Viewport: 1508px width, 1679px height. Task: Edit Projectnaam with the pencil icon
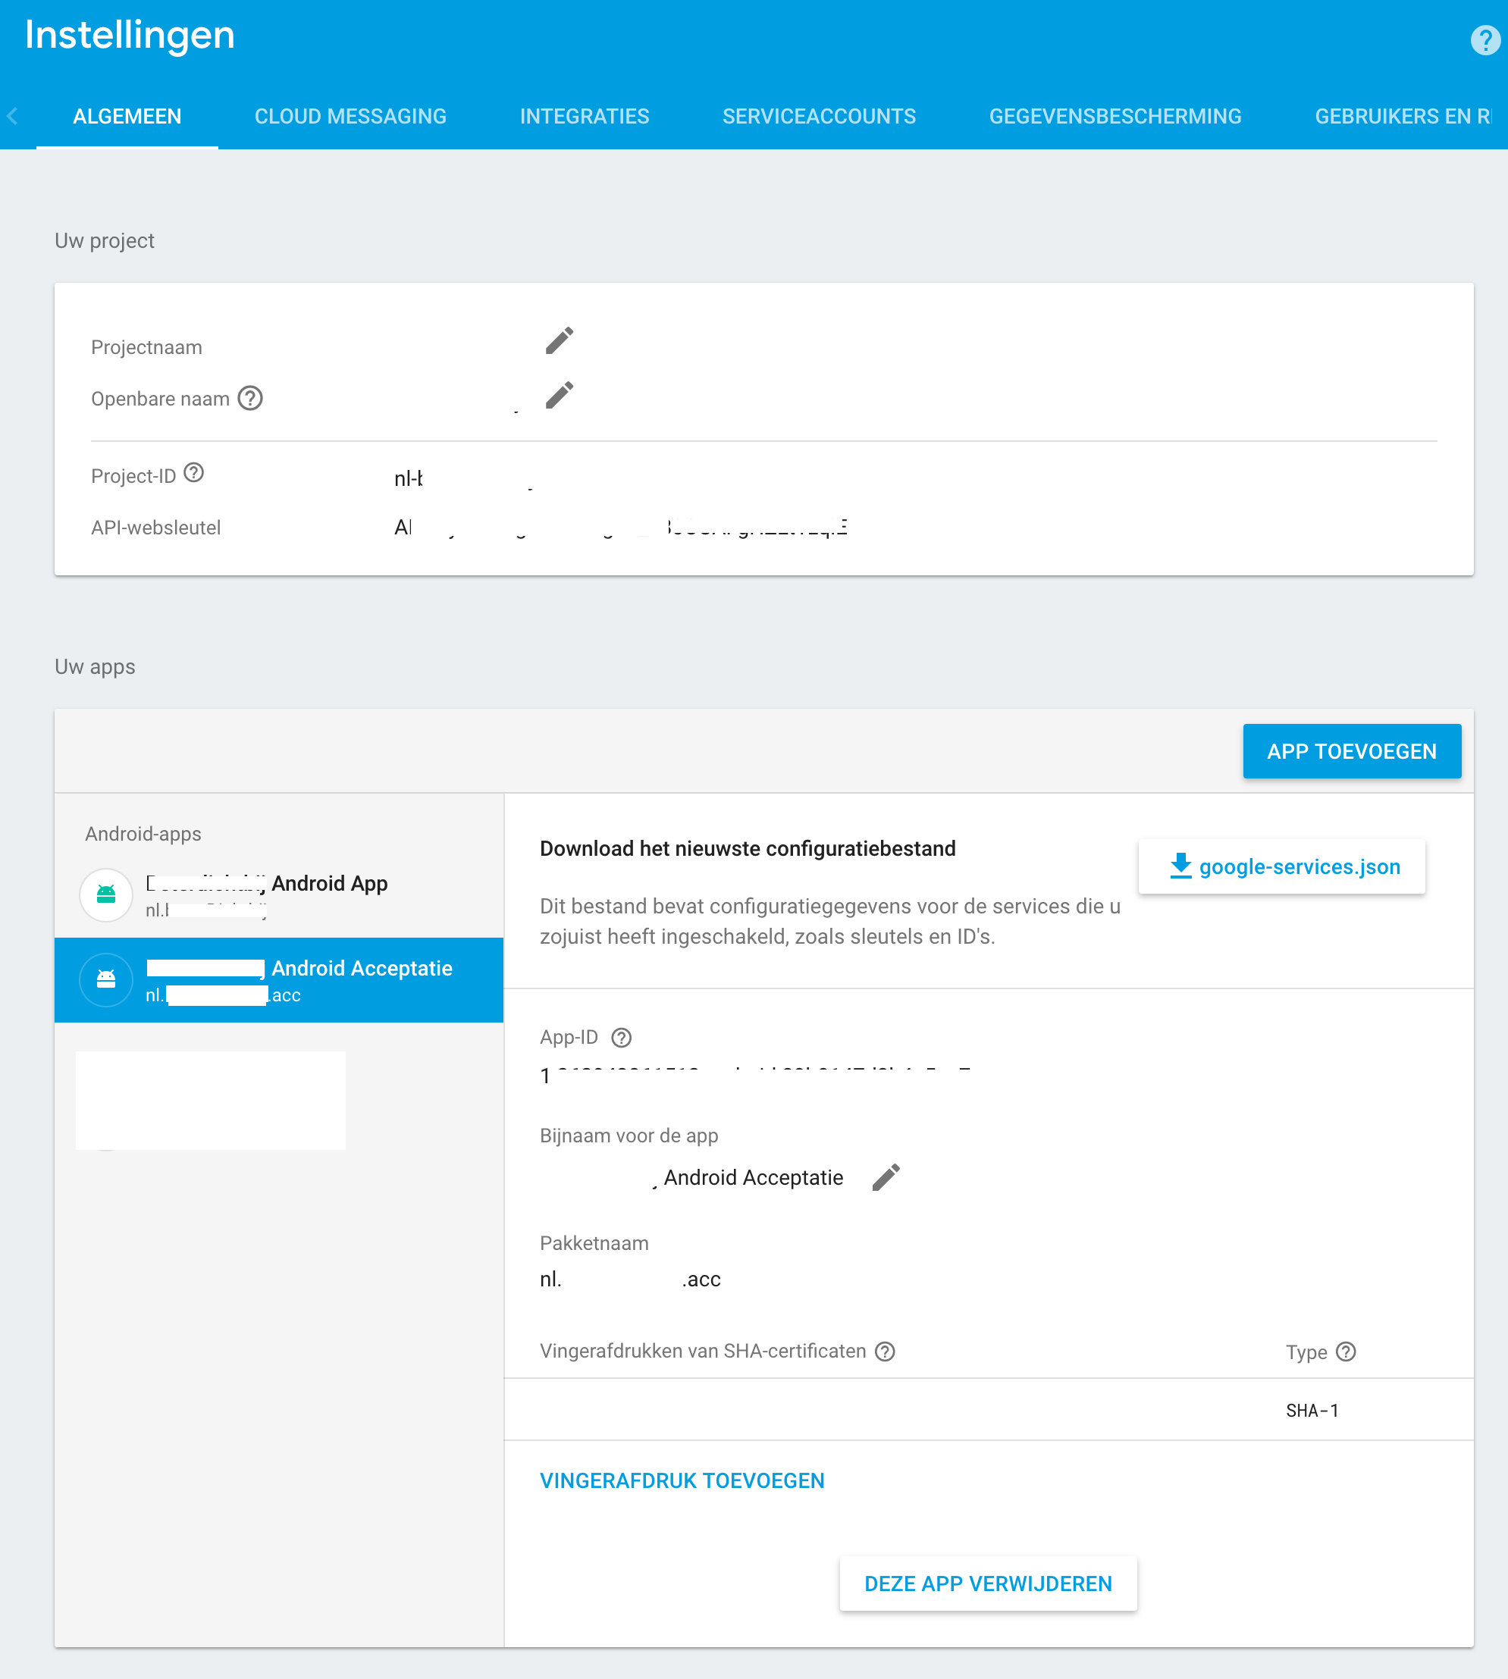pyautogui.click(x=560, y=340)
